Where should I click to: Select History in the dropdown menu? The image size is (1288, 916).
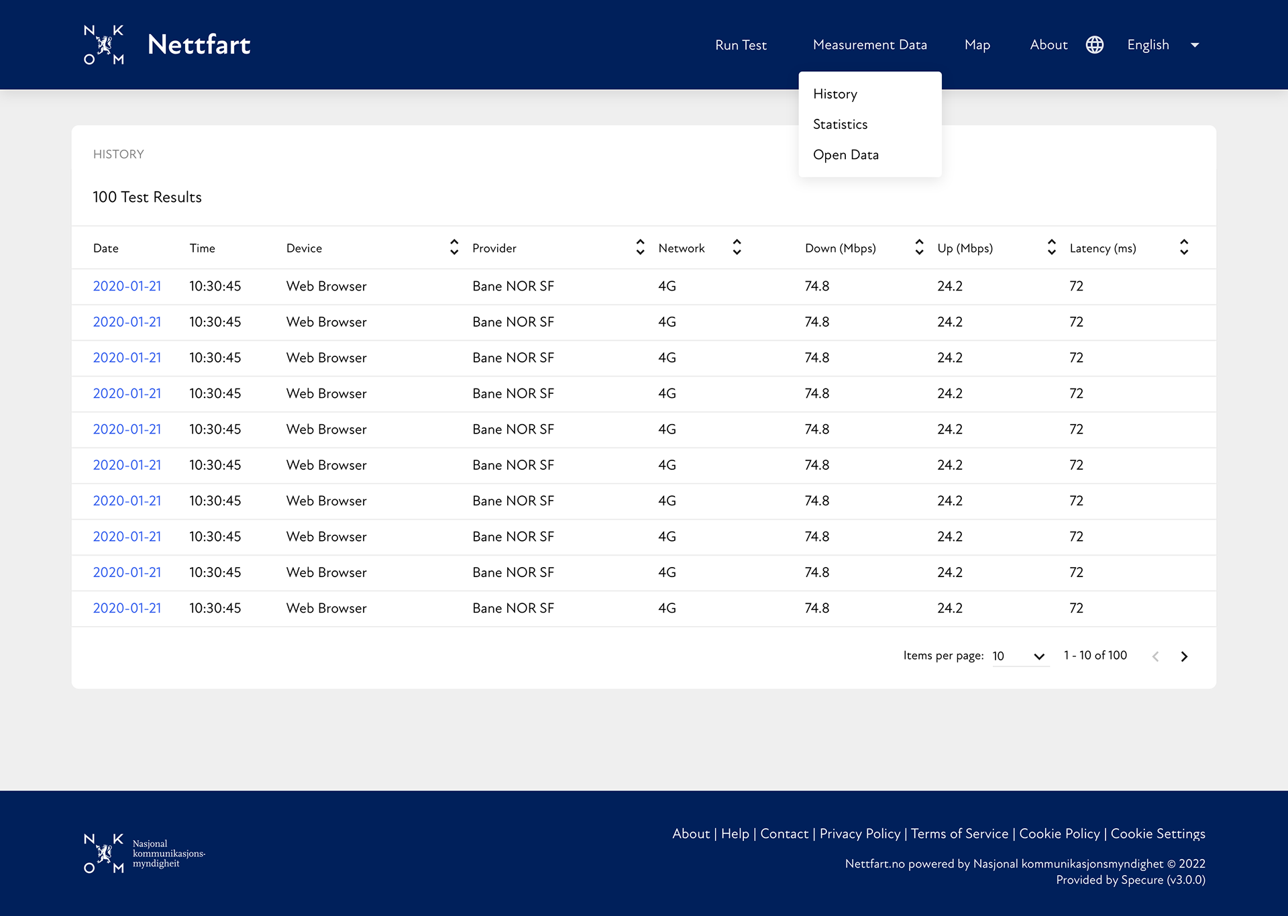[835, 94]
